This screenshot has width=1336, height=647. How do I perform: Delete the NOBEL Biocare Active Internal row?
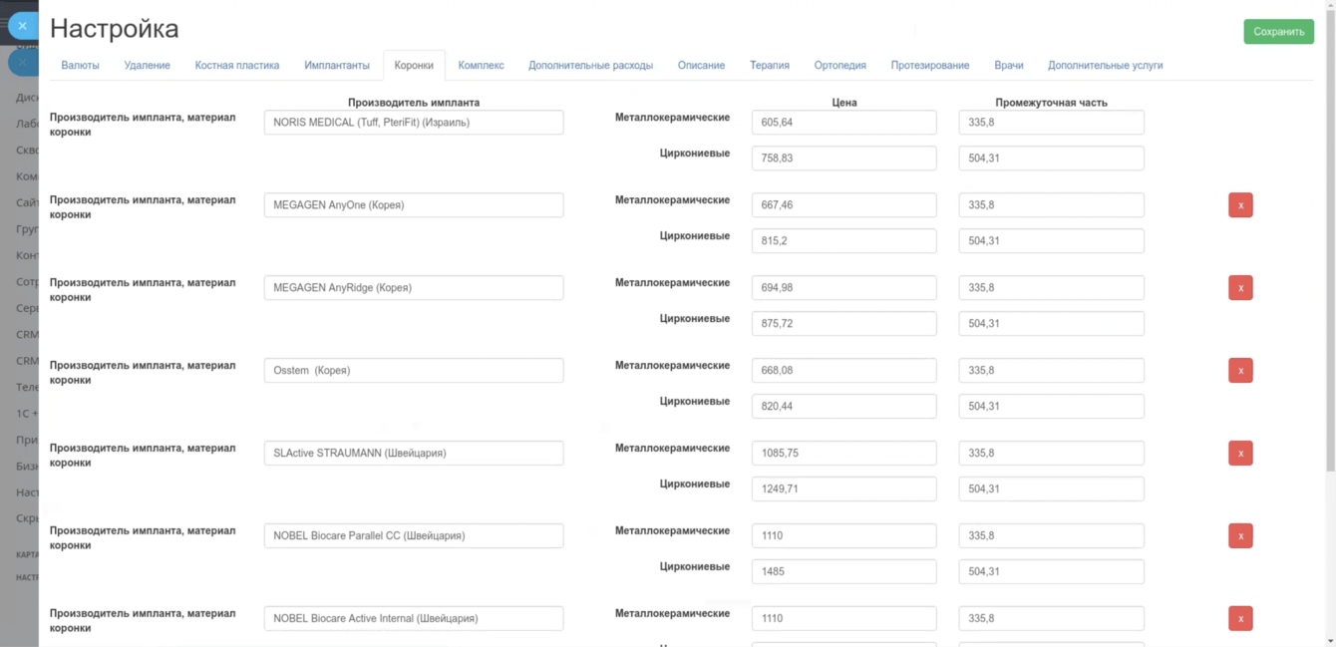[x=1240, y=619]
